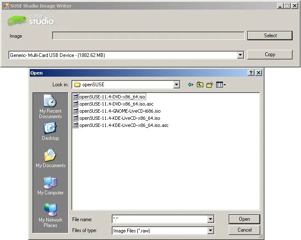Open My Computer shortcut
The width and height of the screenshot is (301, 240).
(50, 186)
